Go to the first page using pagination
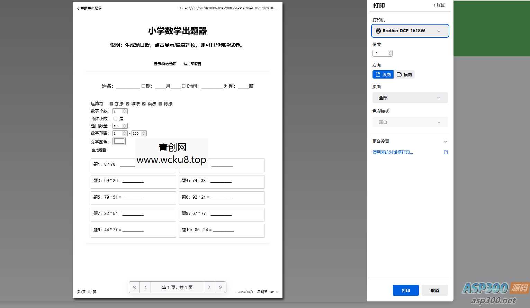 pyautogui.click(x=134, y=287)
